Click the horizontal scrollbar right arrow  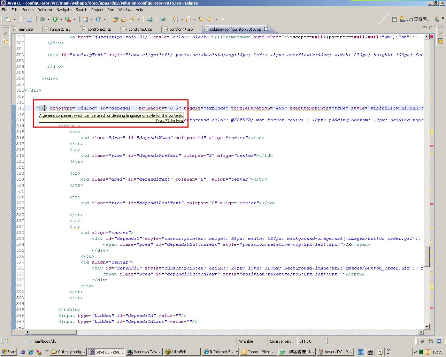point(421,332)
